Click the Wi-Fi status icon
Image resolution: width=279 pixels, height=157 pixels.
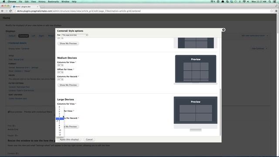244,1
